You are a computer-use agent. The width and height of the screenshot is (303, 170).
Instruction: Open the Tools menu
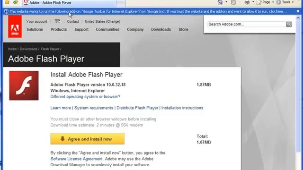[x=285, y=2]
